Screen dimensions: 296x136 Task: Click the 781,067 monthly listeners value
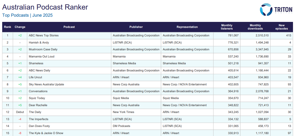233,36
